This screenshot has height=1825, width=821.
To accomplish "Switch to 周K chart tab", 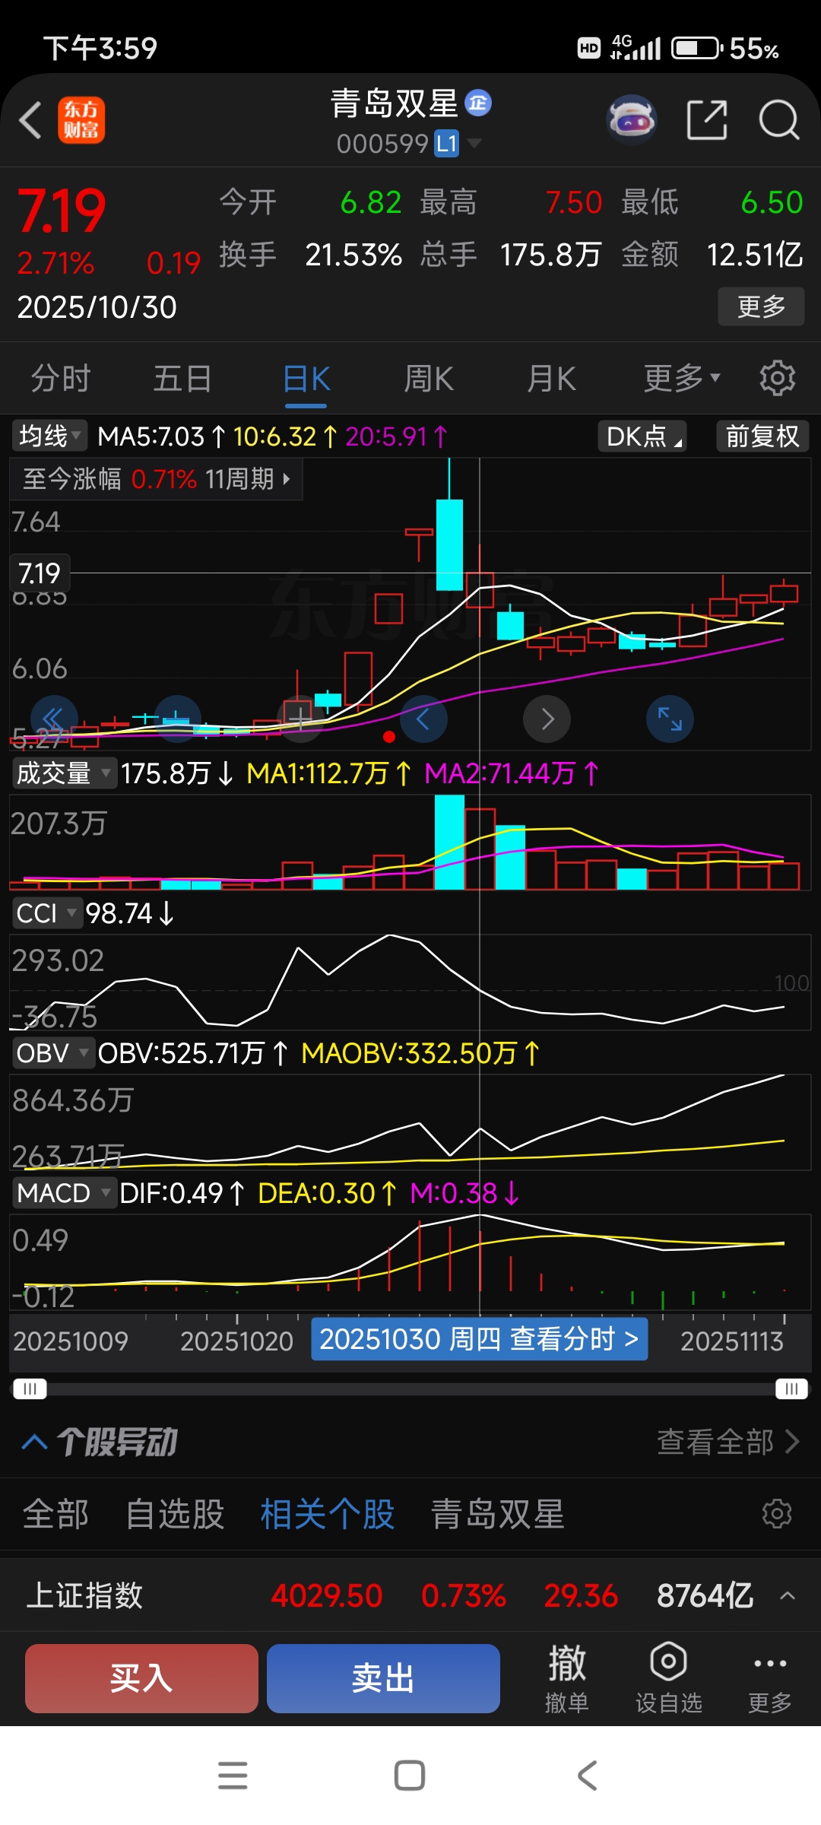I will (429, 378).
